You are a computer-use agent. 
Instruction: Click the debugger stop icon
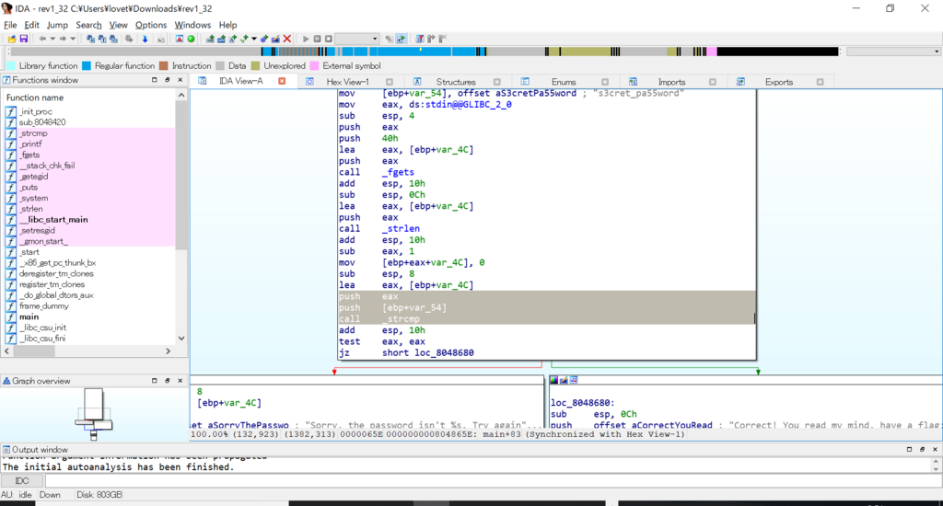tap(329, 39)
